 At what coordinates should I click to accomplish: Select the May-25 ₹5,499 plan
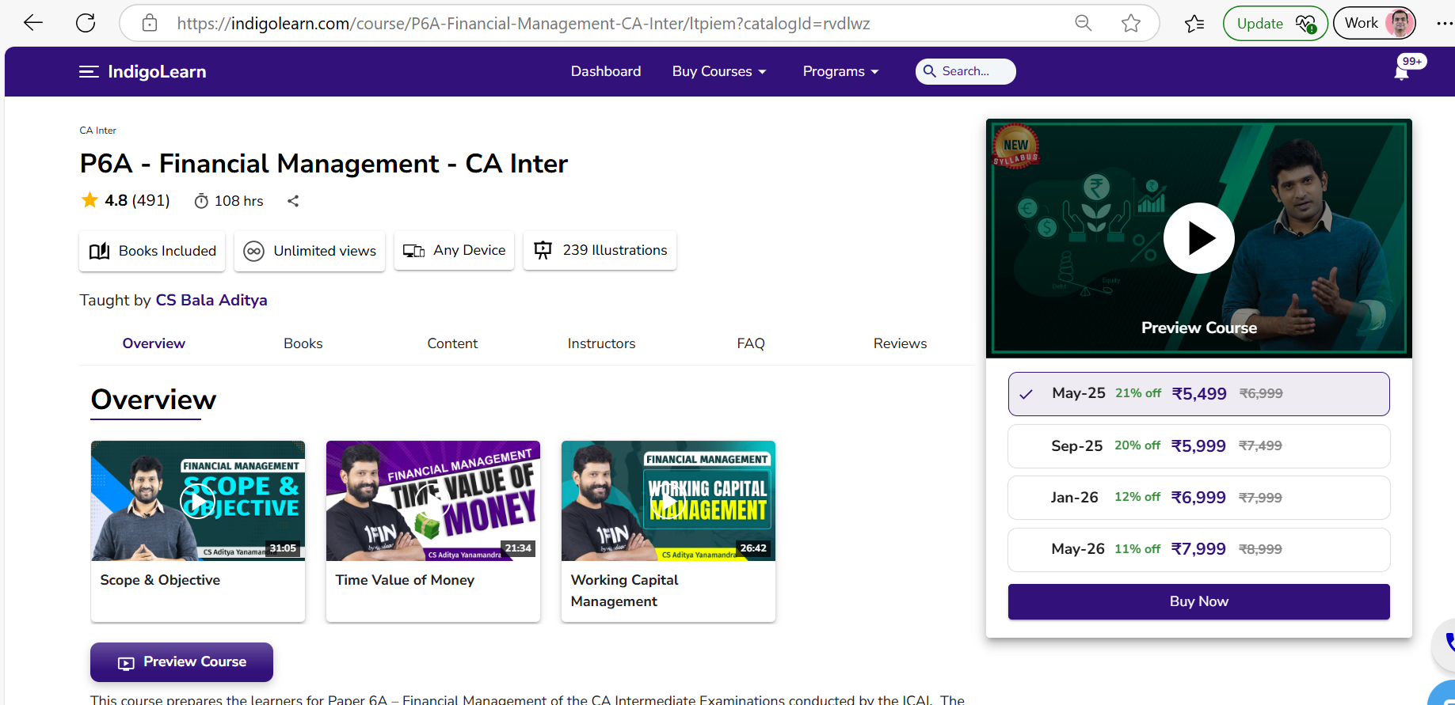point(1198,394)
